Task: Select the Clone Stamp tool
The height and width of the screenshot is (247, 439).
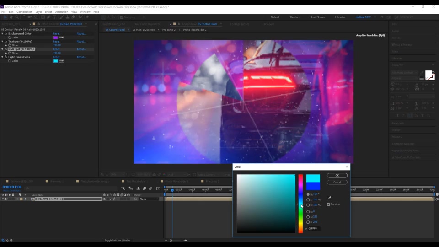Action: click(67, 17)
